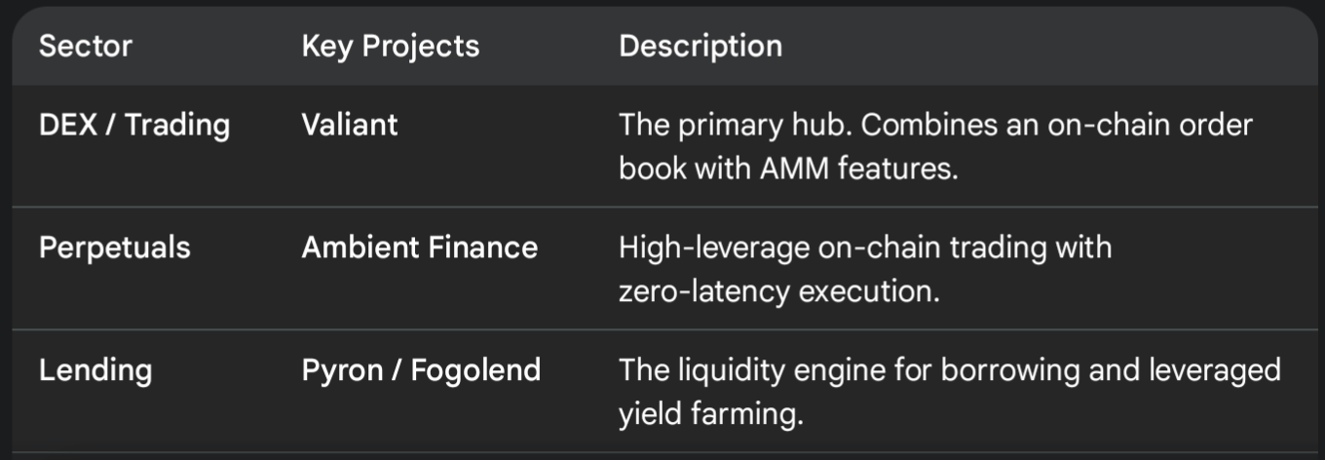Click "book with AMM features" line

tap(789, 169)
